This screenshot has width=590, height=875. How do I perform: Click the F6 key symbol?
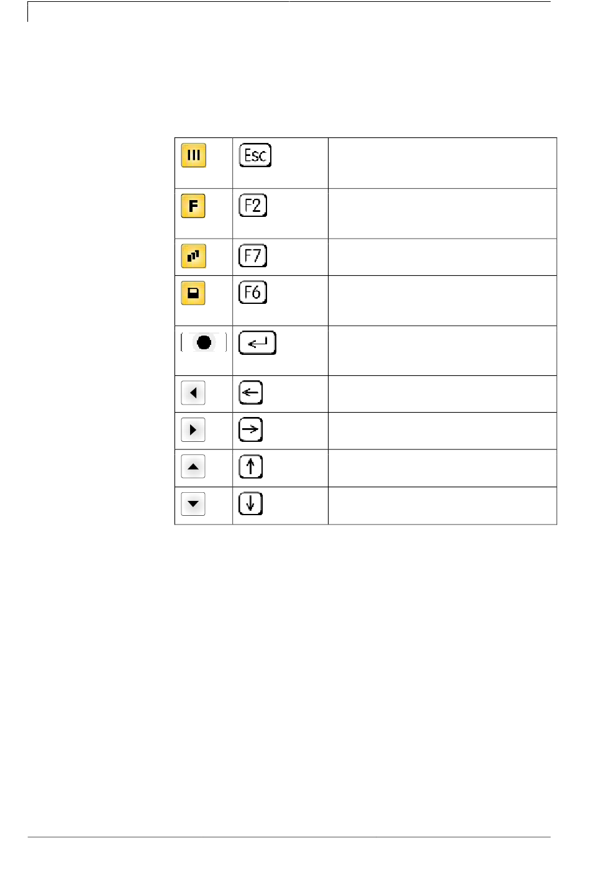(x=253, y=292)
